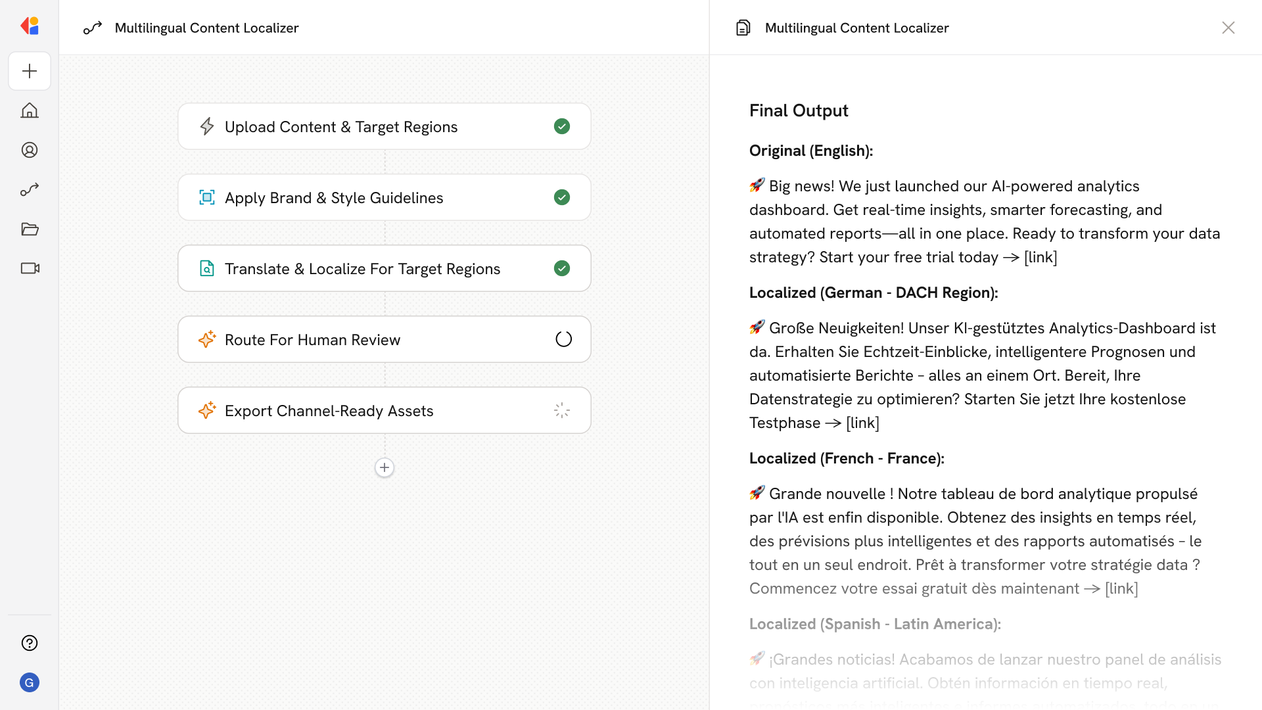
Task: Click the green checkmark on Upload Content step
Action: click(x=562, y=126)
